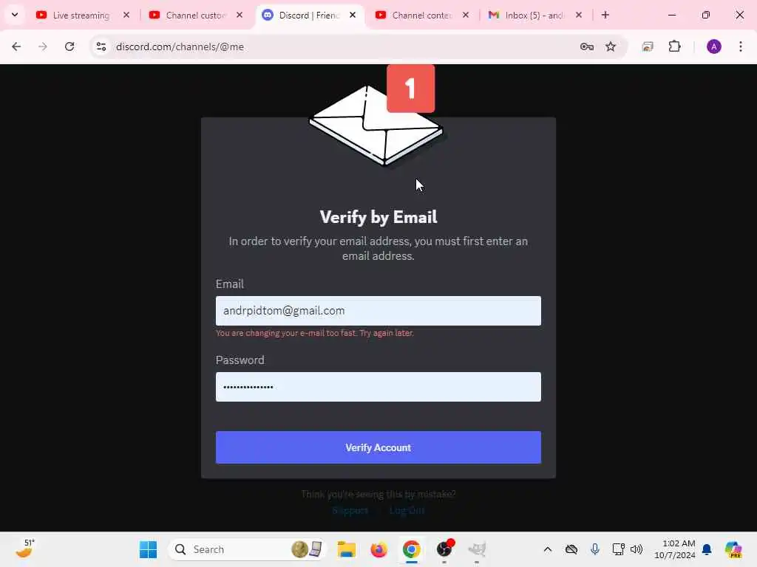This screenshot has height=567, width=757.
Task: Open the Chrome profile avatar
Action: pyautogui.click(x=713, y=47)
